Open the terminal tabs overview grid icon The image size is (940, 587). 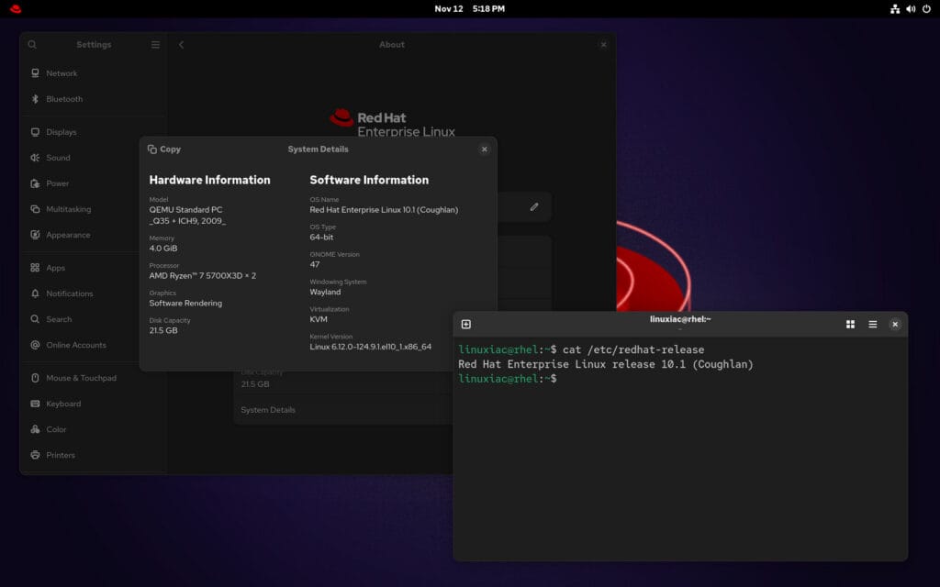point(848,324)
